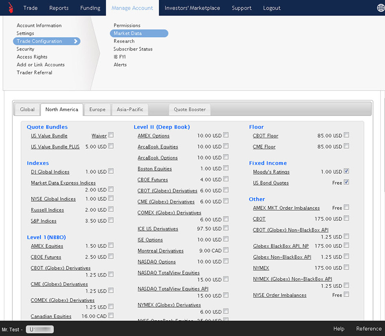The width and height of the screenshot is (385, 336).
Task: Click the Help link in footer
Action: (x=339, y=329)
